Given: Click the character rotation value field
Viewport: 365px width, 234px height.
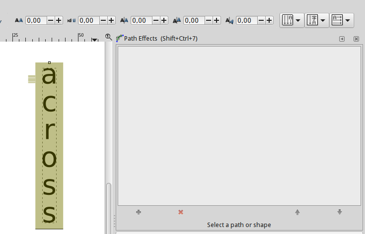Looking at the screenshot, I should 247,20.
